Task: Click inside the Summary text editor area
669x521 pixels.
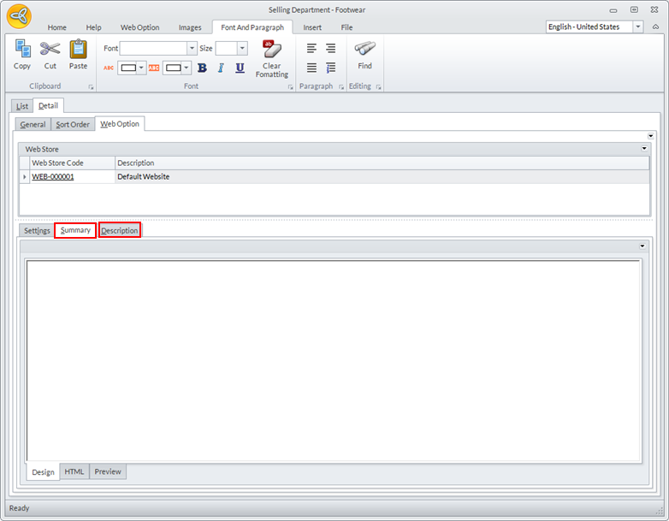Action: [x=334, y=359]
